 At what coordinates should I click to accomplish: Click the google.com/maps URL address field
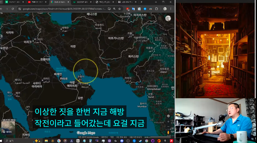[x=64, y=9]
